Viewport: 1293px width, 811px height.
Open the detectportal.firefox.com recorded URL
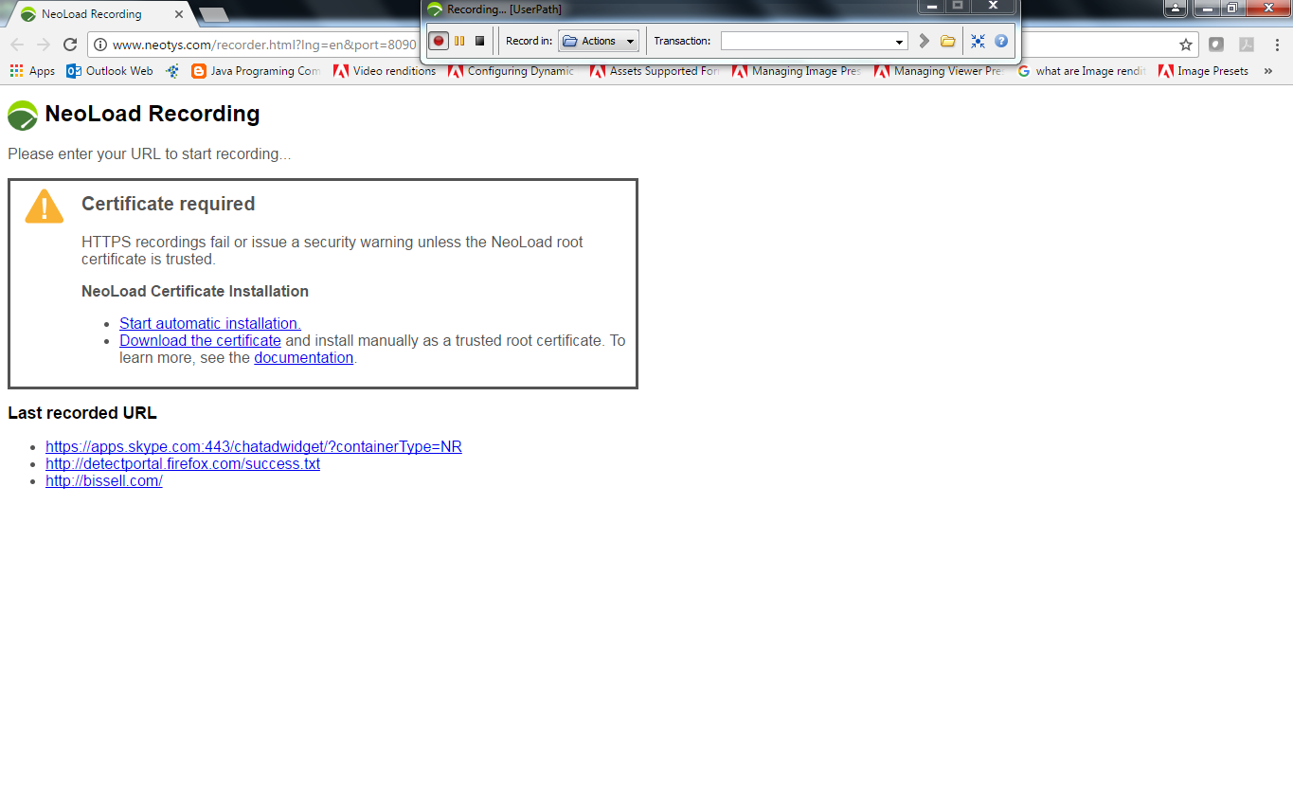click(183, 463)
